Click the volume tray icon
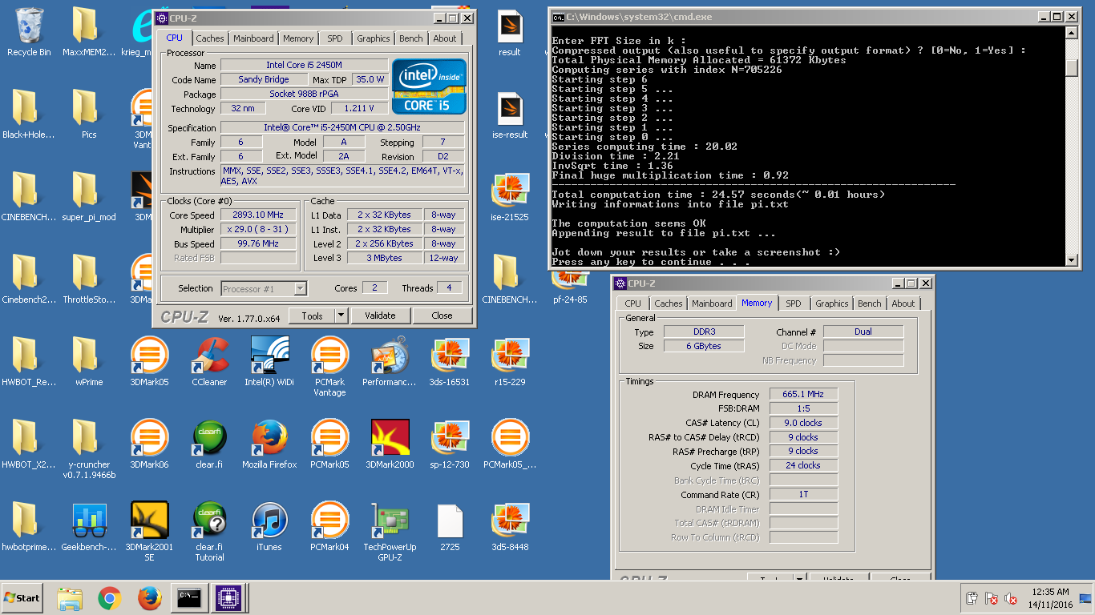This screenshot has width=1095, height=615. coord(1011,598)
